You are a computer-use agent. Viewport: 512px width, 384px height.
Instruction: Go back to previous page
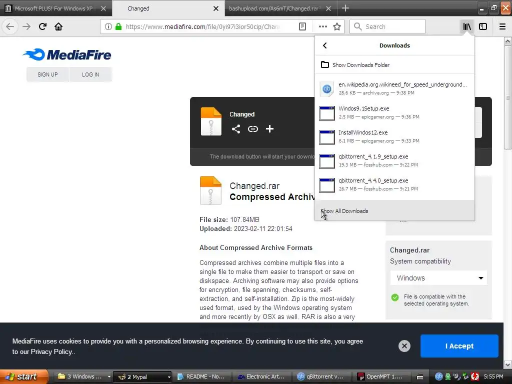(10, 26)
